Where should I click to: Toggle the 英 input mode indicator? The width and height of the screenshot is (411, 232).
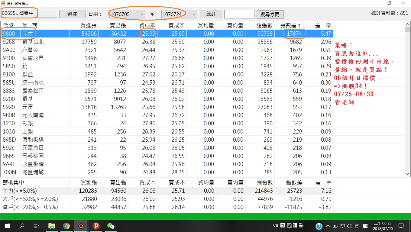coord(357,226)
